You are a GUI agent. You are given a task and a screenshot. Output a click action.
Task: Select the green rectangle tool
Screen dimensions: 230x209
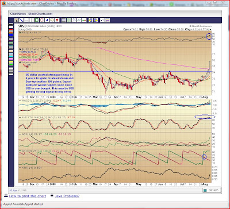pos(37,20)
